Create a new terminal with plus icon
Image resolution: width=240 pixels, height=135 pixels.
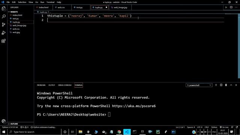tap(216, 85)
